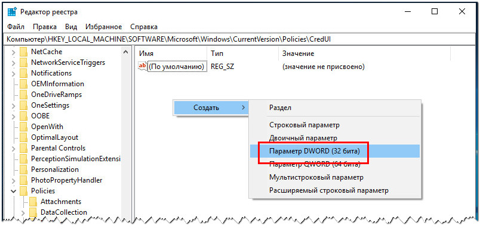This screenshot has height=229, width=480.
Task: Expand the DataCollection node
Action: (23, 212)
